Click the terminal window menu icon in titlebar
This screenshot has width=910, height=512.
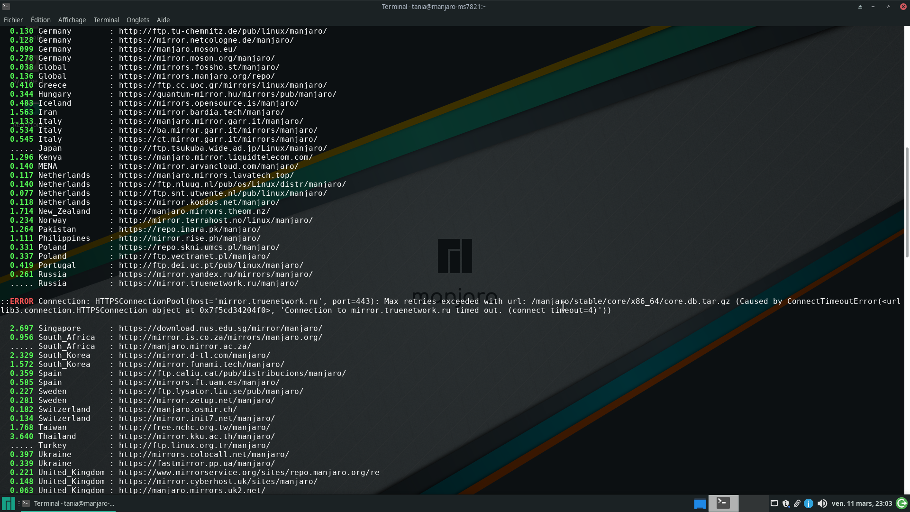pos(6,7)
